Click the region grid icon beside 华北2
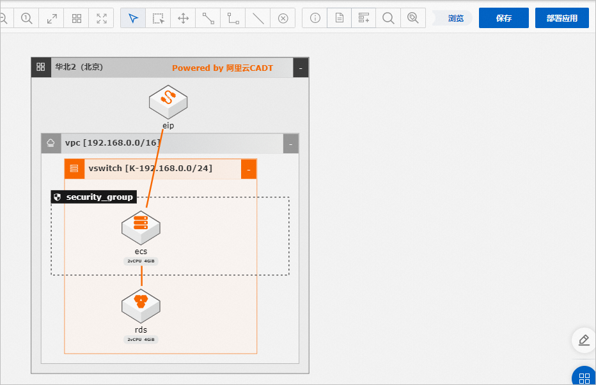Screen dimensions: 596x385 point(41,67)
